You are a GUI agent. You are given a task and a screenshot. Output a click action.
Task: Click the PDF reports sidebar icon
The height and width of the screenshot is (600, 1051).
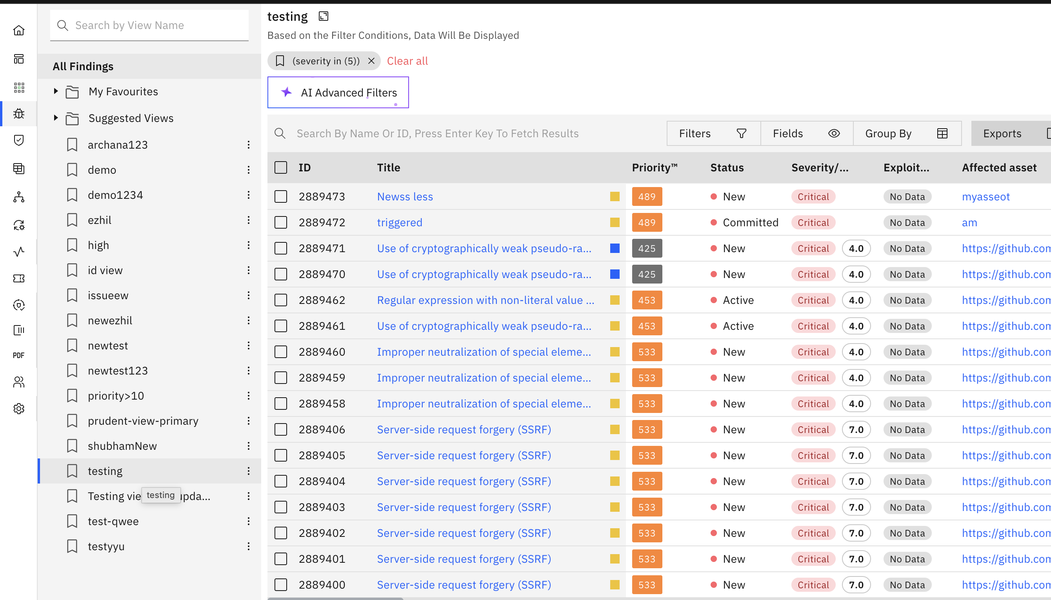coord(19,355)
